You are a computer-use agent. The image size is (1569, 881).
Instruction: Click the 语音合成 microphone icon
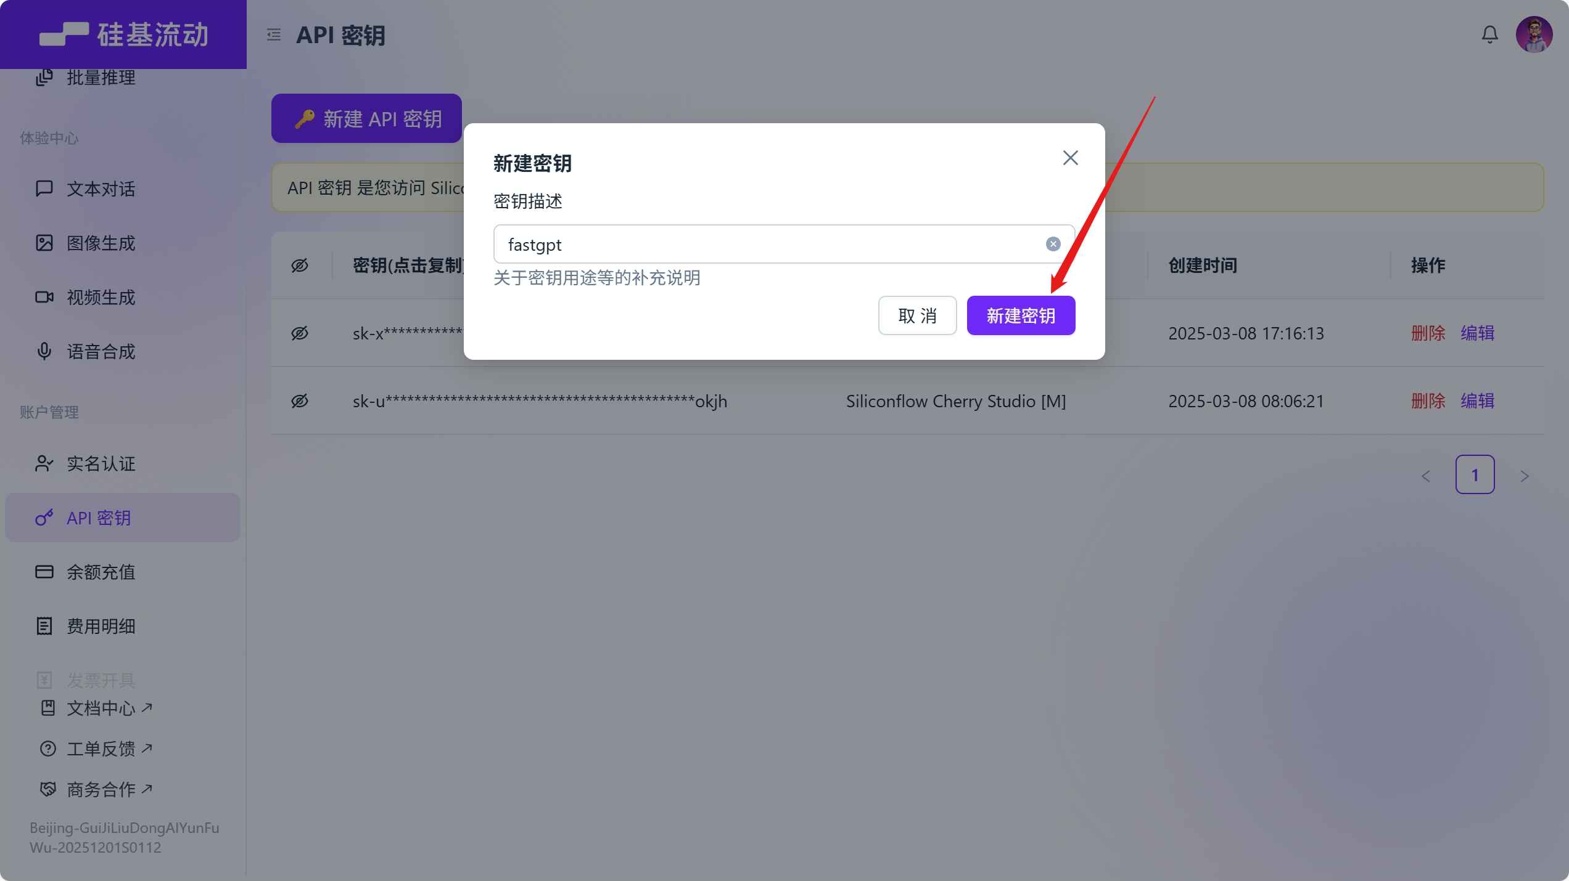coord(44,351)
